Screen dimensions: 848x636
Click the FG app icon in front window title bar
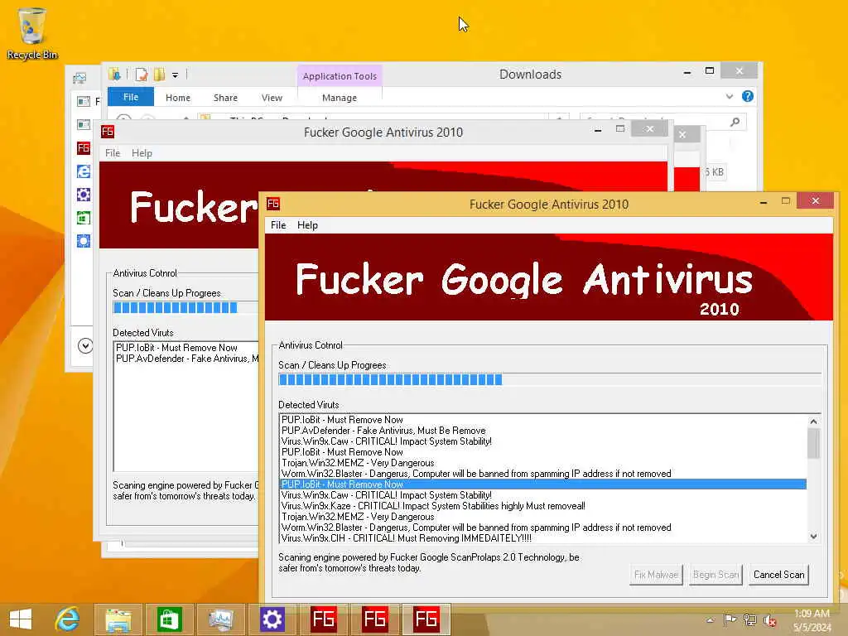click(x=273, y=204)
